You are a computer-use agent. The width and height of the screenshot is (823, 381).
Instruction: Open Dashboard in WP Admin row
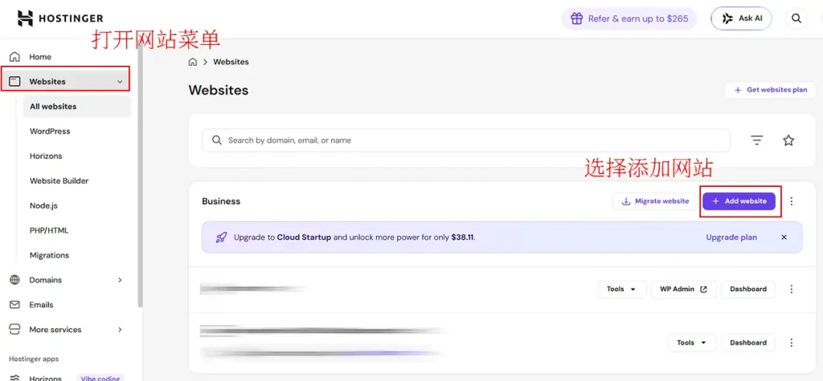coord(748,290)
